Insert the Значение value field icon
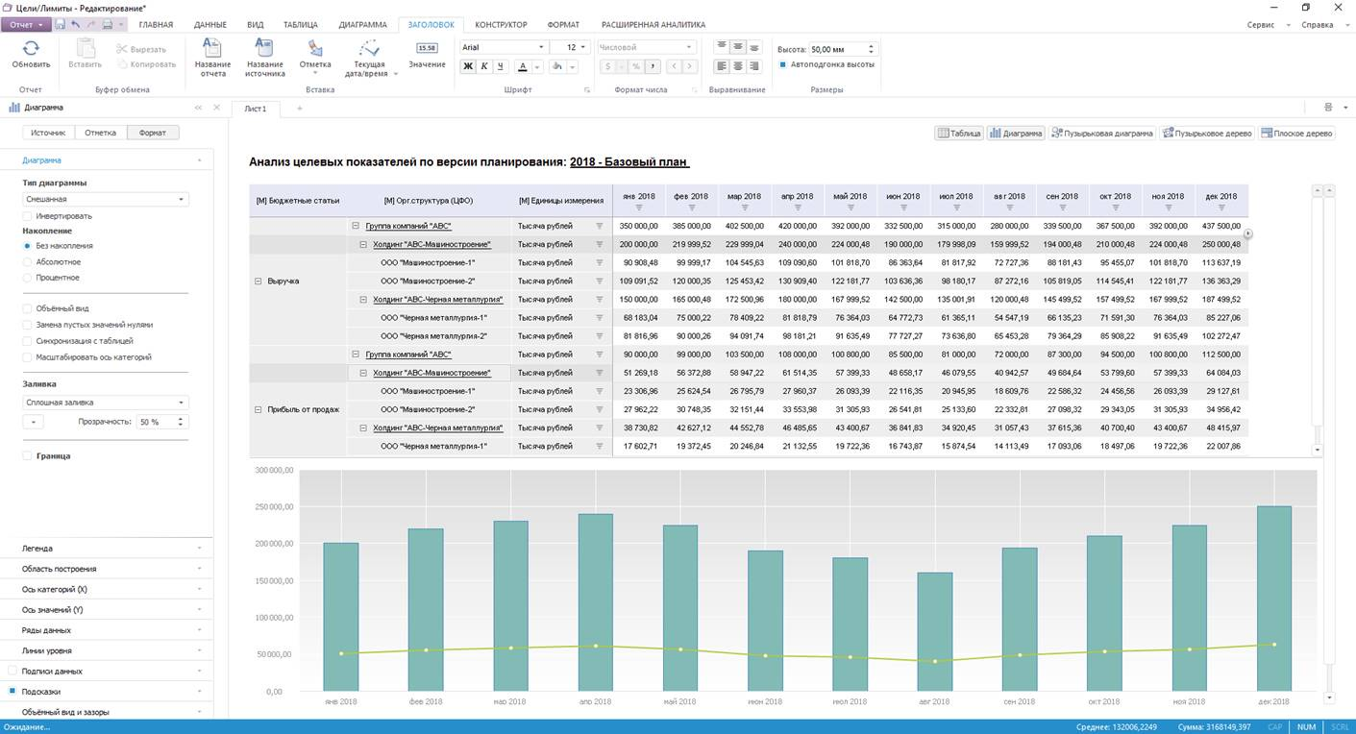This screenshot has width=1356, height=734. click(427, 49)
